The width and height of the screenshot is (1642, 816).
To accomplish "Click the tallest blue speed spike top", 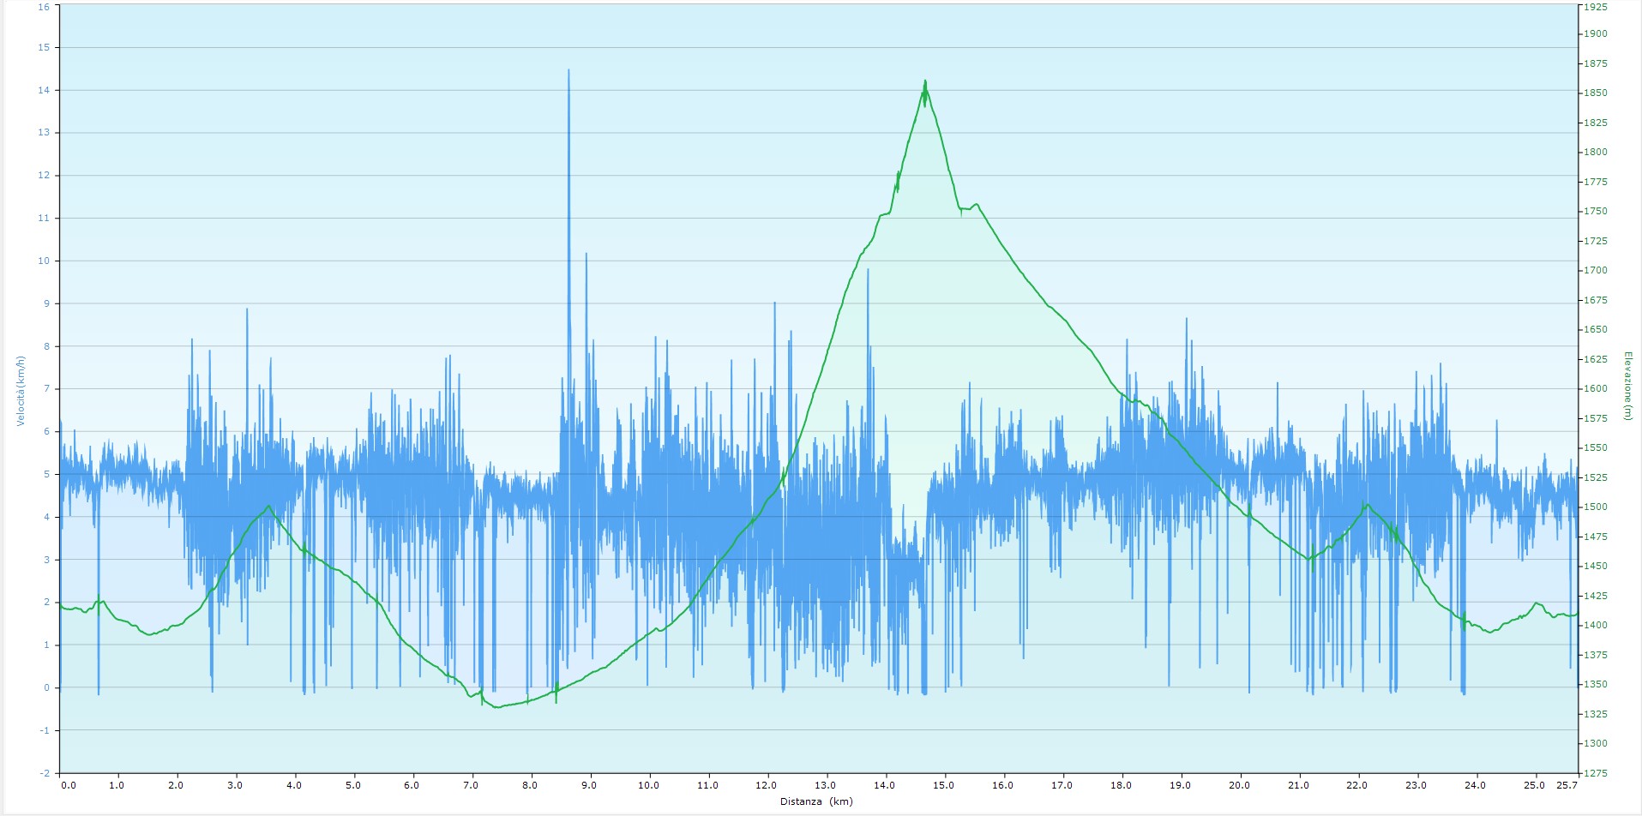I will click(x=568, y=70).
